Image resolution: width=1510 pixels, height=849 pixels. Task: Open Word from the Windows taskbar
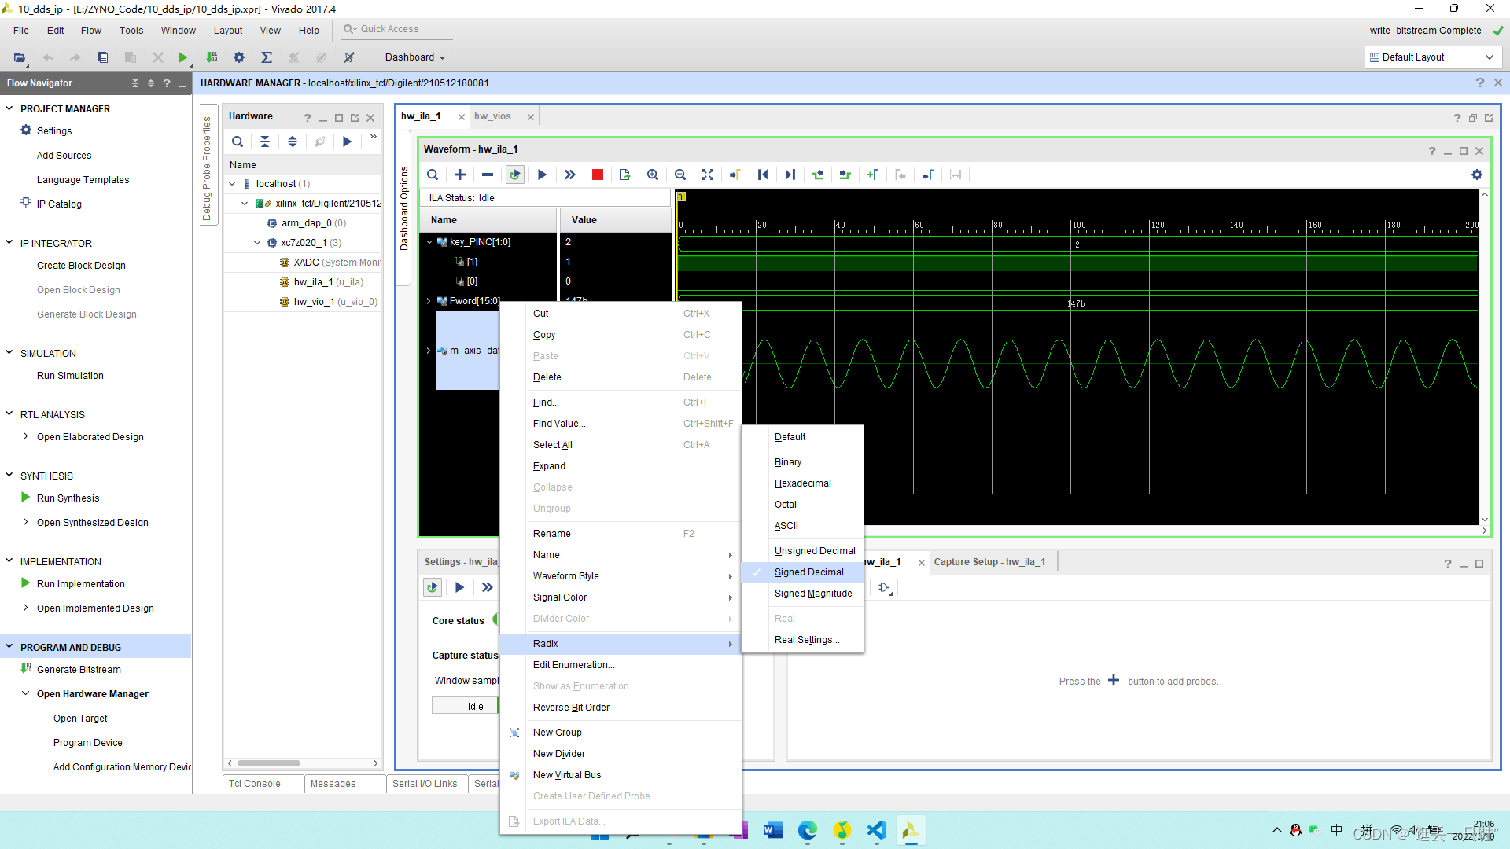click(x=773, y=831)
